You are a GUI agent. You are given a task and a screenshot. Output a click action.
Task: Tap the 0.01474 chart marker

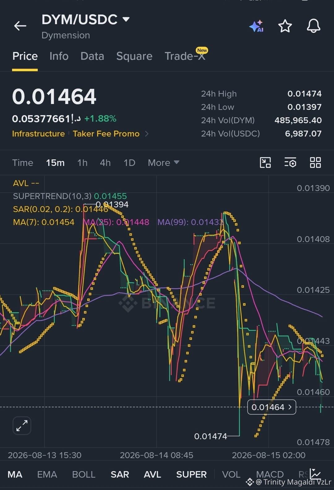click(x=210, y=436)
